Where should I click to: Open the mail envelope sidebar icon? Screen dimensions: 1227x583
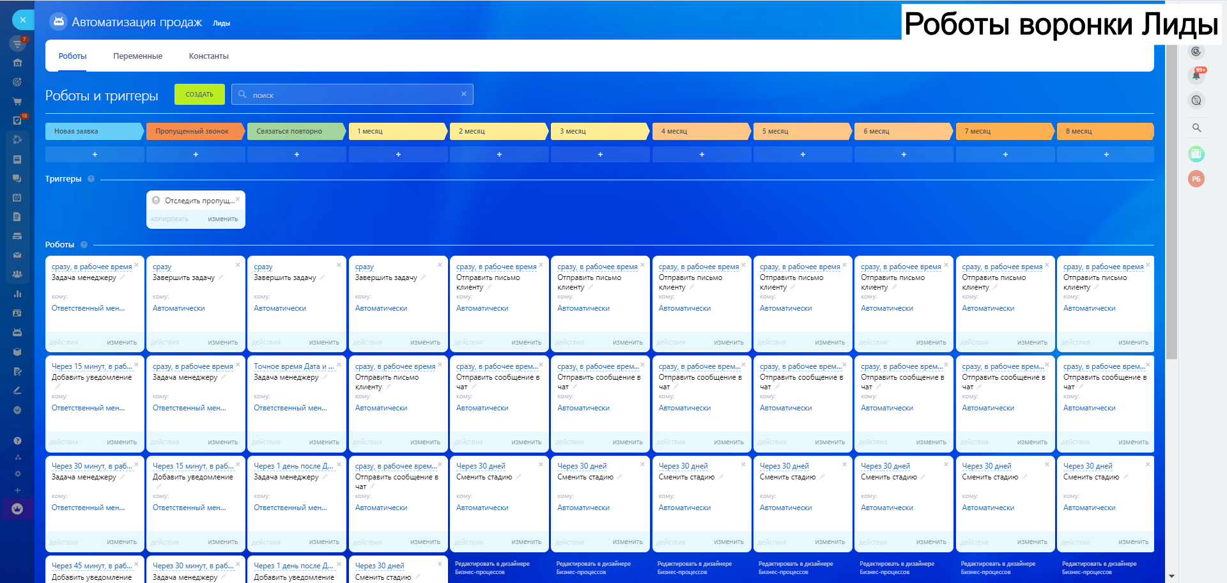[x=17, y=255]
